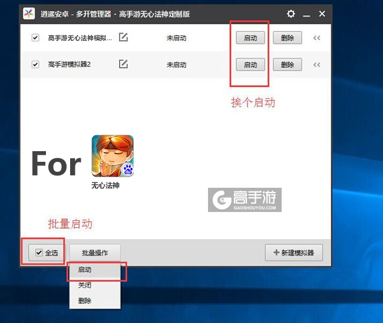
Task: Delete the 高手游模拟器2 emulator
Action: click(288, 64)
